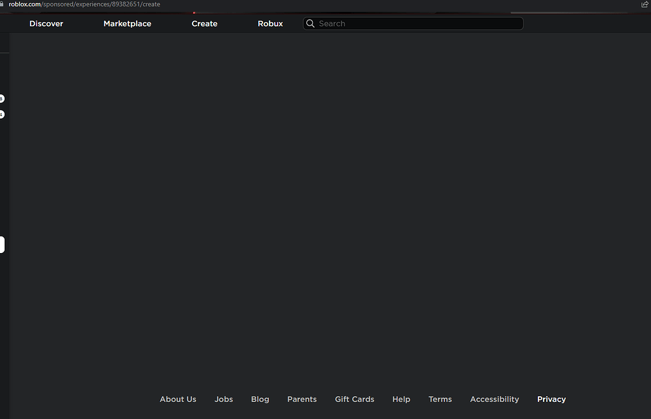Open the About Us page

tap(177, 399)
